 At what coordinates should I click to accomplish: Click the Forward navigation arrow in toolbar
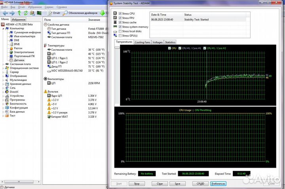click(x=11, y=13)
